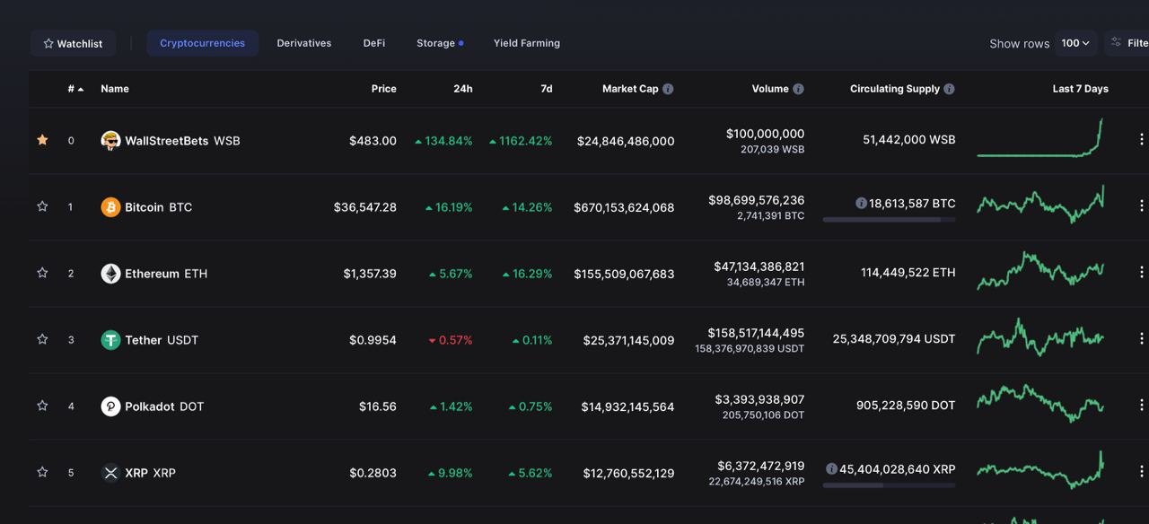Open three-dot menu for Ethereum row

pos(1141,272)
